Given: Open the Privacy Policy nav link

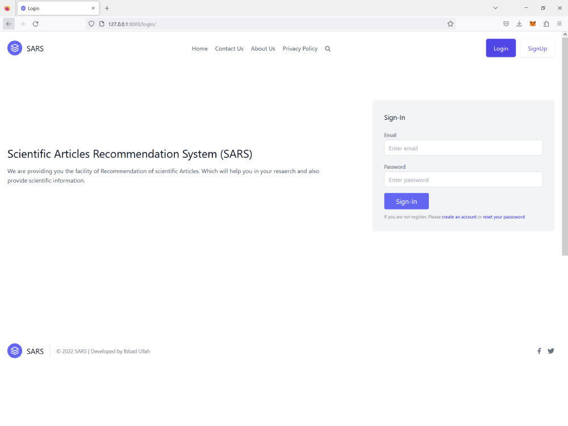Looking at the screenshot, I should tap(300, 48).
